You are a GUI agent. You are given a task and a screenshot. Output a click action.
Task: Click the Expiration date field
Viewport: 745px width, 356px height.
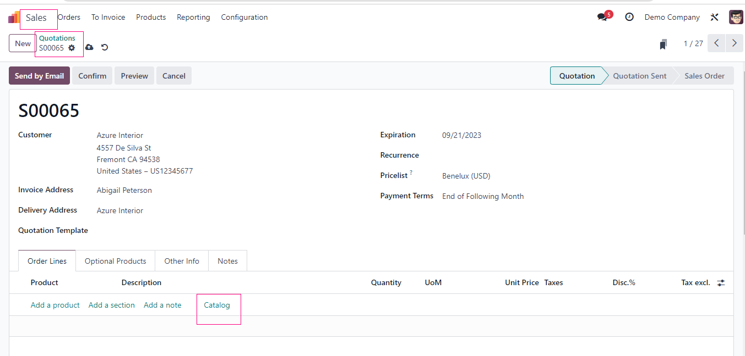click(461, 135)
